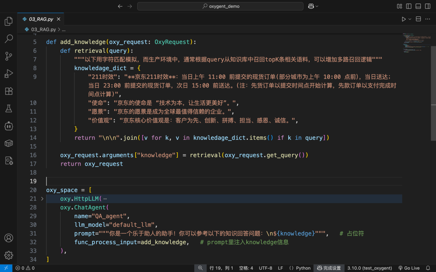Screen dimensions: 436x272
Task: Expand the folded oxy.HttpLLM block at line 21
Action: pyautogui.click(x=42, y=199)
